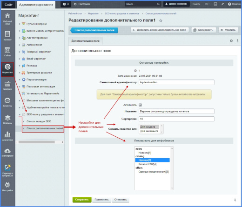Expand the Товарный маркетинг tree item
This screenshot has height=207, width=242.
[20, 52]
